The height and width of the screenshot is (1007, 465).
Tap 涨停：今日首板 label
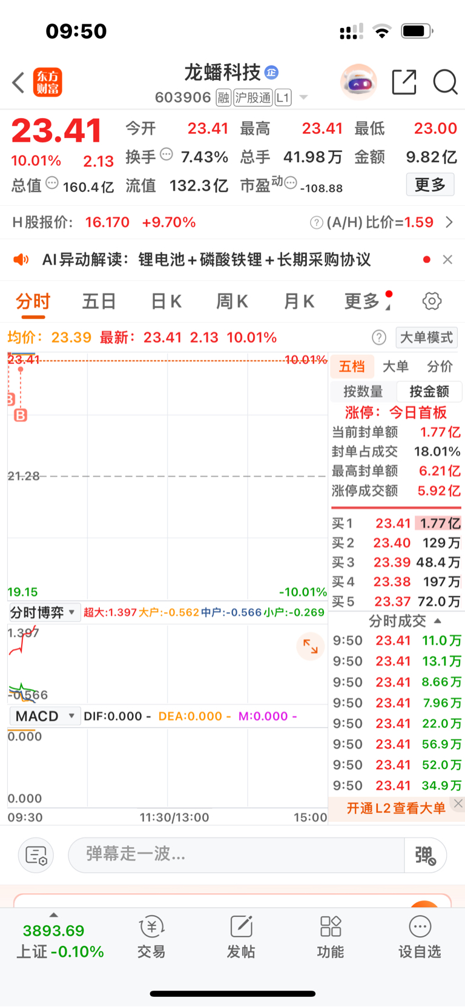396,412
